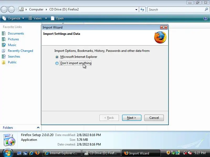Screen dimensions: 210x157
Task: Choose the Don't import anything radio option
Action: pos(57,63)
